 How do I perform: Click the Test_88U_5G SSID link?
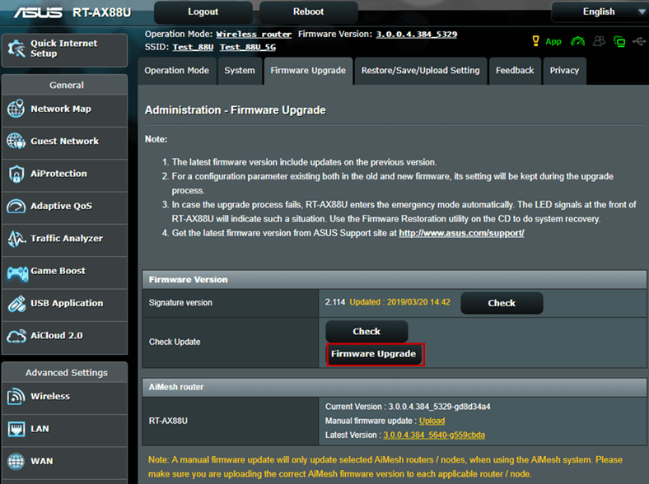click(248, 47)
